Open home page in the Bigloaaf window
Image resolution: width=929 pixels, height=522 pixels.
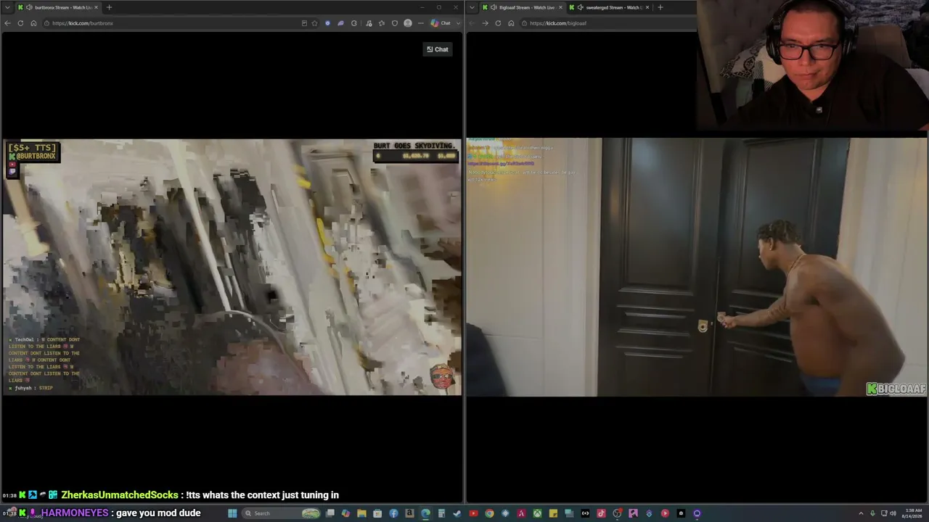511,23
